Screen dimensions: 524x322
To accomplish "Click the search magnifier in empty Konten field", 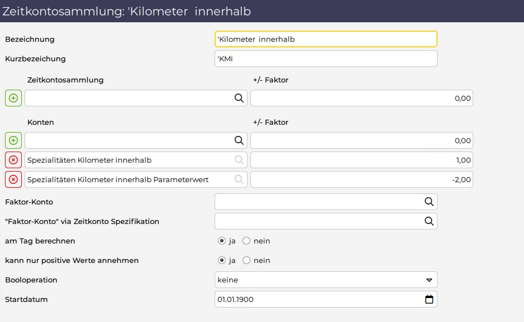I will coord(239,140).
